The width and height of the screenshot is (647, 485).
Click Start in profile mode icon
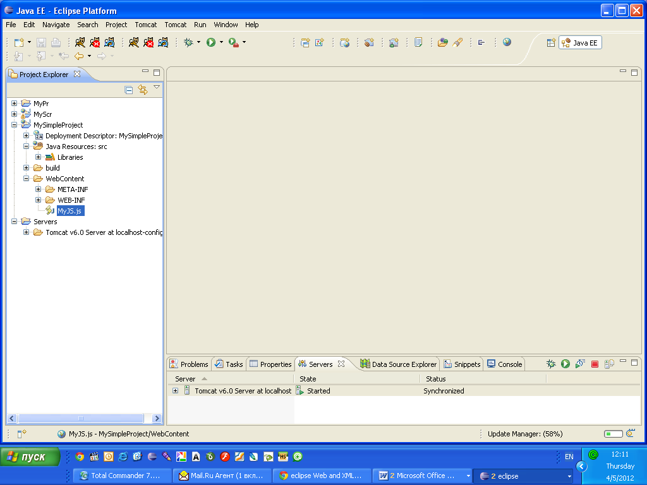(580, 364)
